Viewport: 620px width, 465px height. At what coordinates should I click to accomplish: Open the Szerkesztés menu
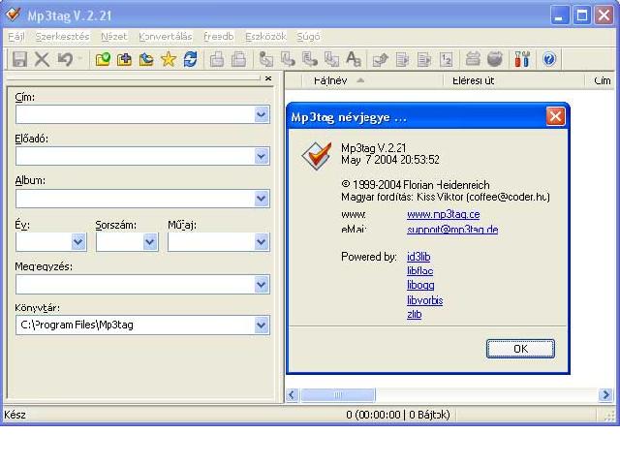[62, 37]
